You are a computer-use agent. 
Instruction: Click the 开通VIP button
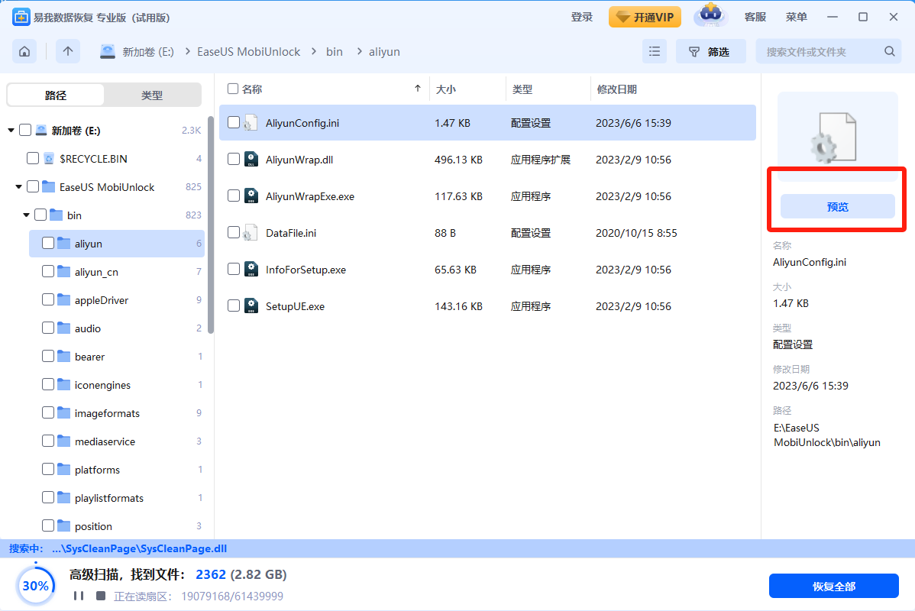coord(645,17)
